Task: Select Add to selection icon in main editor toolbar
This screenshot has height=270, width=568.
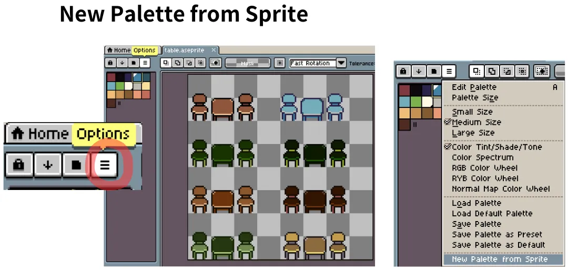Action: (x=177, y=63)
